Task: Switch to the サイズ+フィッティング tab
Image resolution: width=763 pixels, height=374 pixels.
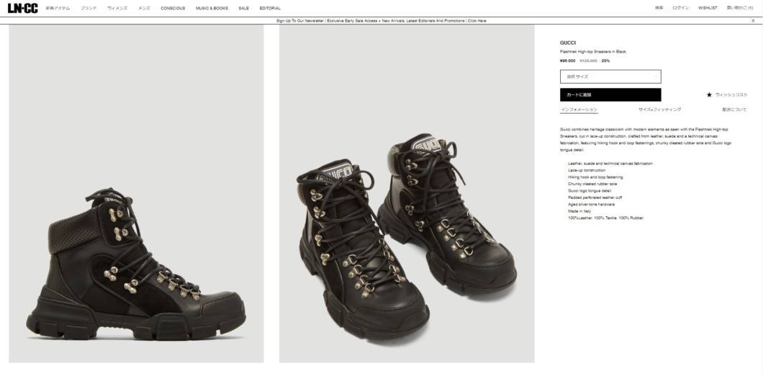Action: coord(659,110)
